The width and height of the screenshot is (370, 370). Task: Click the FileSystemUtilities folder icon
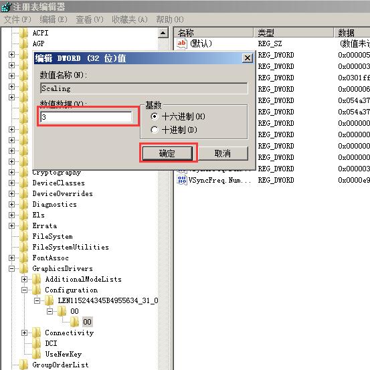click(x=23, y=247)
